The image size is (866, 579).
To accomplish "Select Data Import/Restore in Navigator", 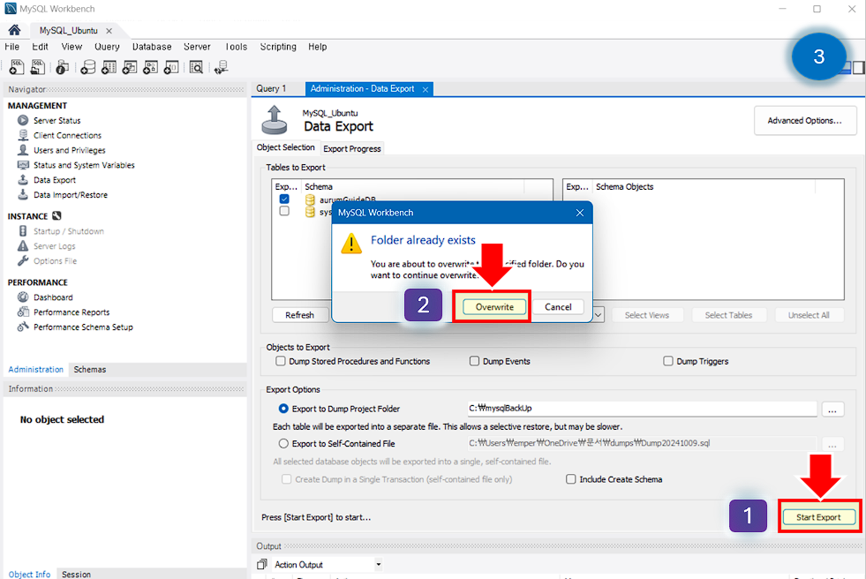I will [70, 195].
